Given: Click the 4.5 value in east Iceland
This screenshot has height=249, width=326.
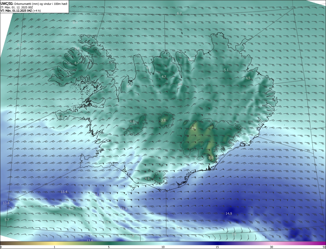Looking at the screenshot, I should (x=248, y=78).
